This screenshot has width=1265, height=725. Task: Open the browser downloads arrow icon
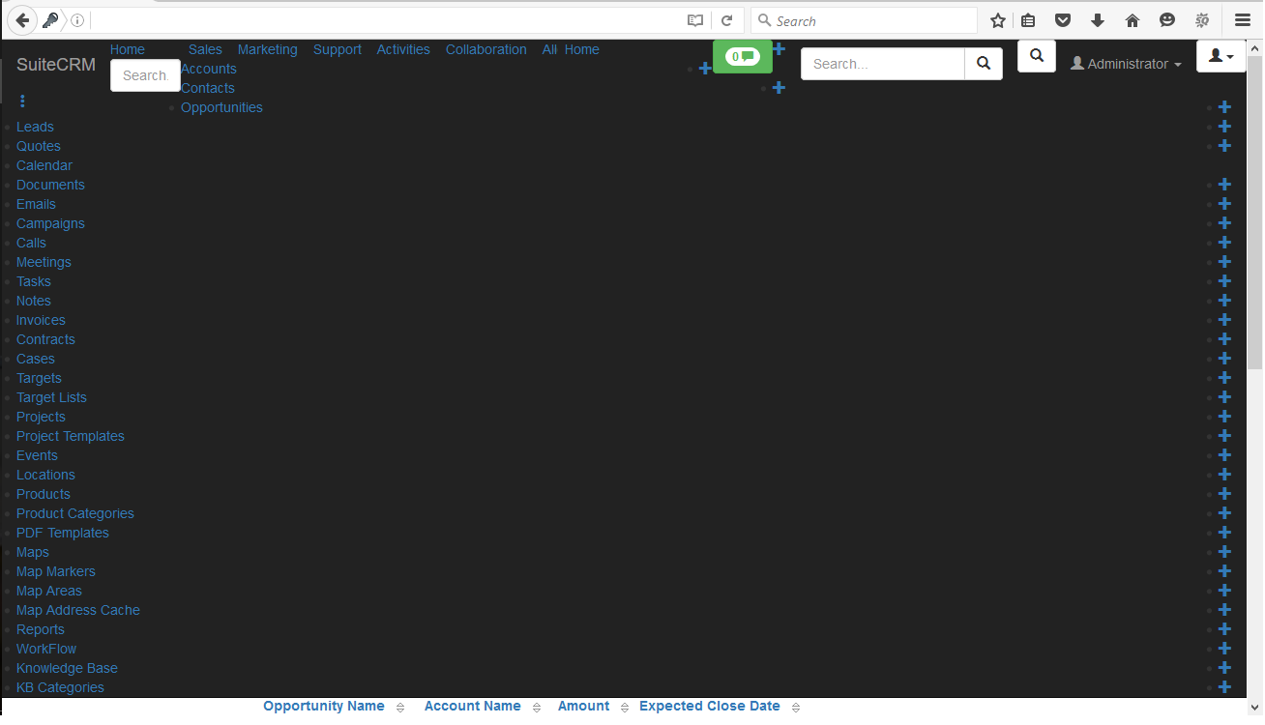tap(1098, 20)
